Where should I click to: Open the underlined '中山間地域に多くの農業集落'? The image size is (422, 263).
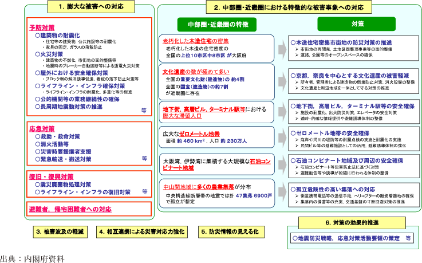pyautogui.click(x=199, y=187)
